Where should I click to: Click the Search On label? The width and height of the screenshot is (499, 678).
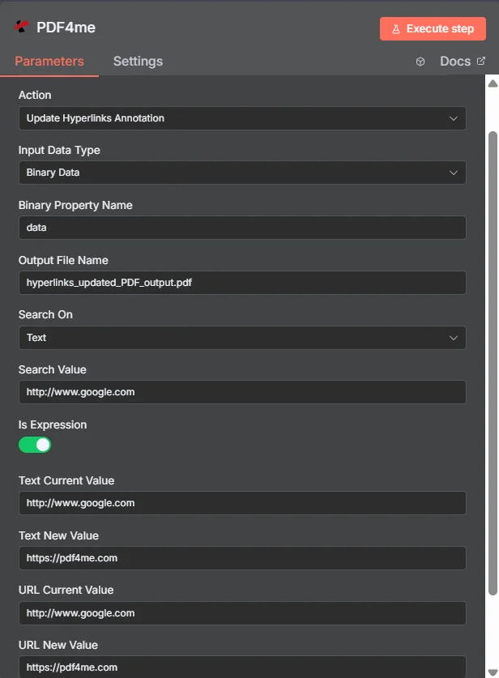(x=45, y=315)
